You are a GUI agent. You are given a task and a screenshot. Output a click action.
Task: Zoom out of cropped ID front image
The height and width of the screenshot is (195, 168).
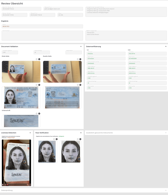(37, 85)
